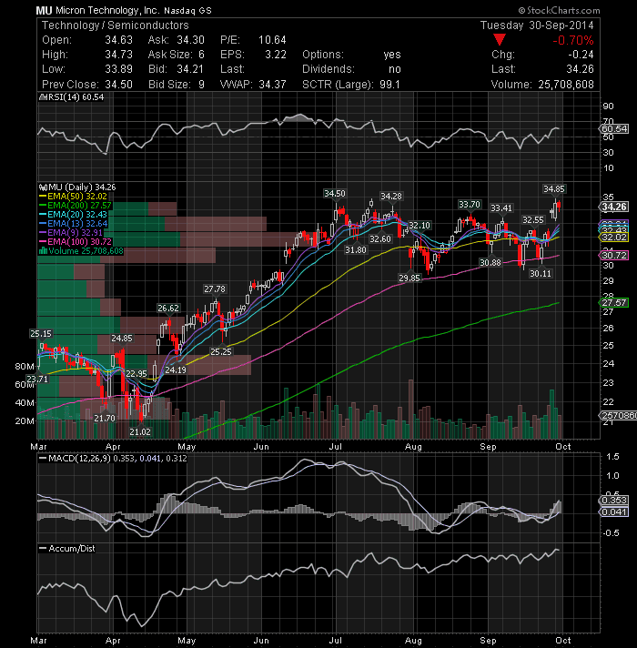Screen dimensions: 637x648
Task: Click the Bid Size value 9
Action: 201,85
